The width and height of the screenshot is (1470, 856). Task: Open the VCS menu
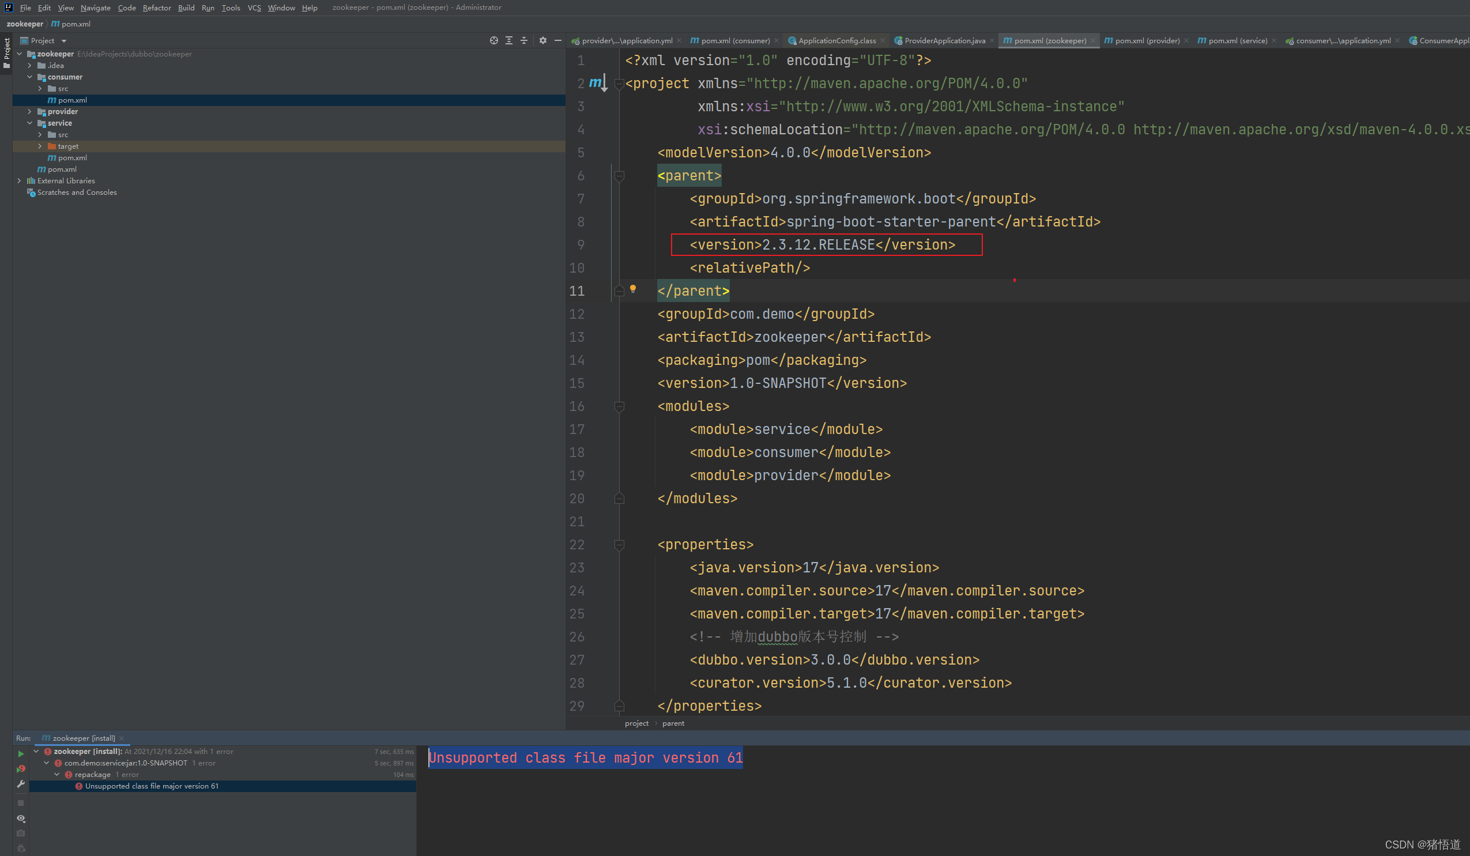point(254,7)
